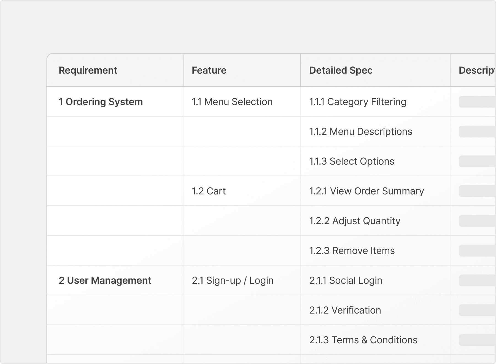Select '1.2.1 View Order Summary' spec

(x=375, y=191)
